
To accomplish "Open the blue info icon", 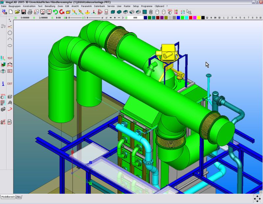I will click(3, 84).
